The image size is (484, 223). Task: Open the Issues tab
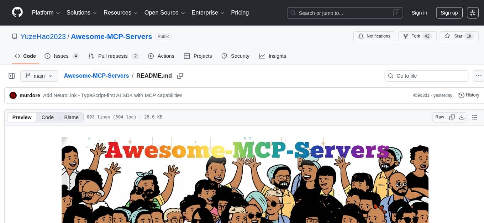coord(61,56)
